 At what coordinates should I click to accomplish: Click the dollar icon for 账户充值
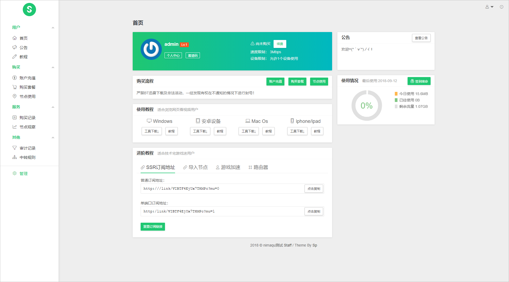click(15, 78)
